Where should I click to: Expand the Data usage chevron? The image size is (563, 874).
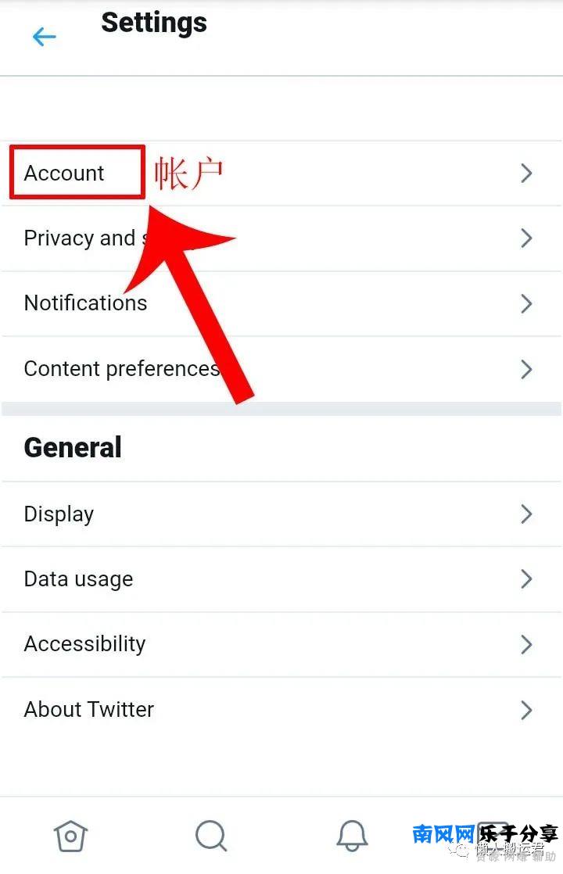click(526, 579)
